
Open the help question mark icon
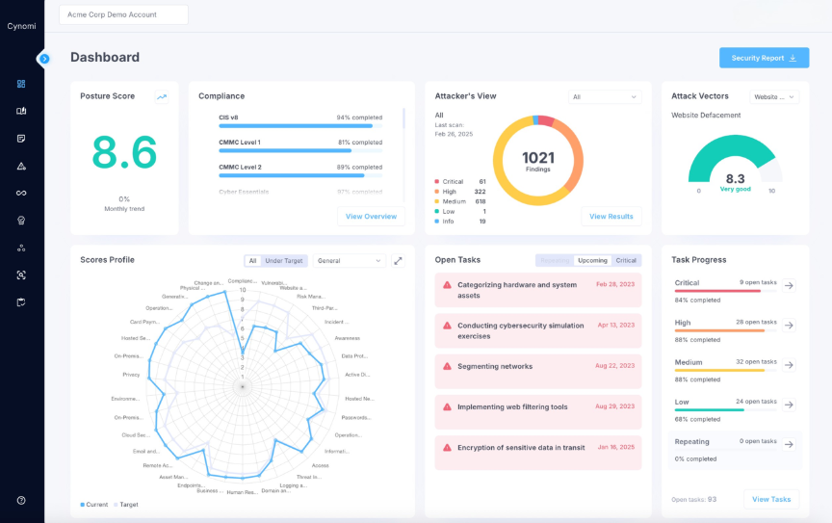(x=21, y=500)
